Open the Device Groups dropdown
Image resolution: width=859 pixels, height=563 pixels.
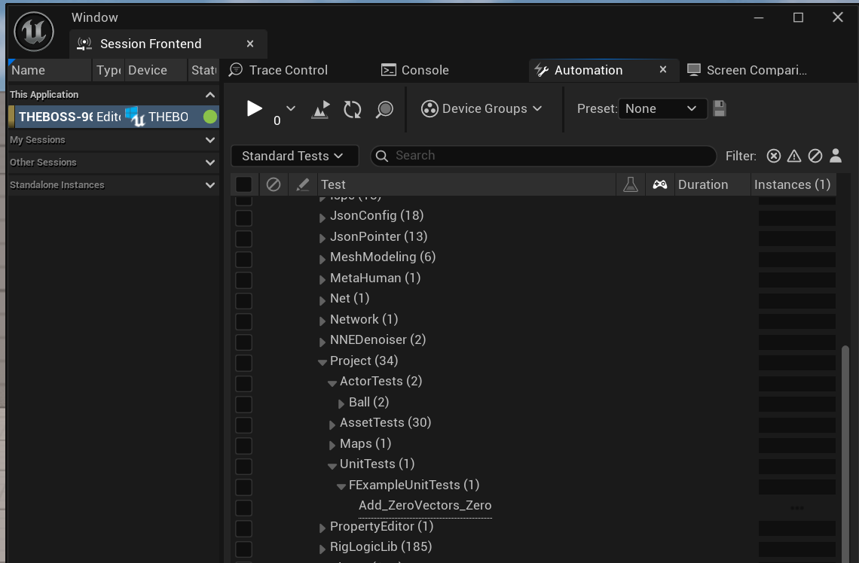click(x=481, y=108)
